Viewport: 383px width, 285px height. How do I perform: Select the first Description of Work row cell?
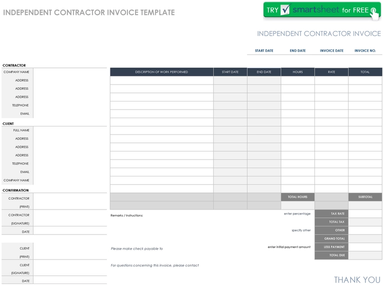(x=161, y=80)
